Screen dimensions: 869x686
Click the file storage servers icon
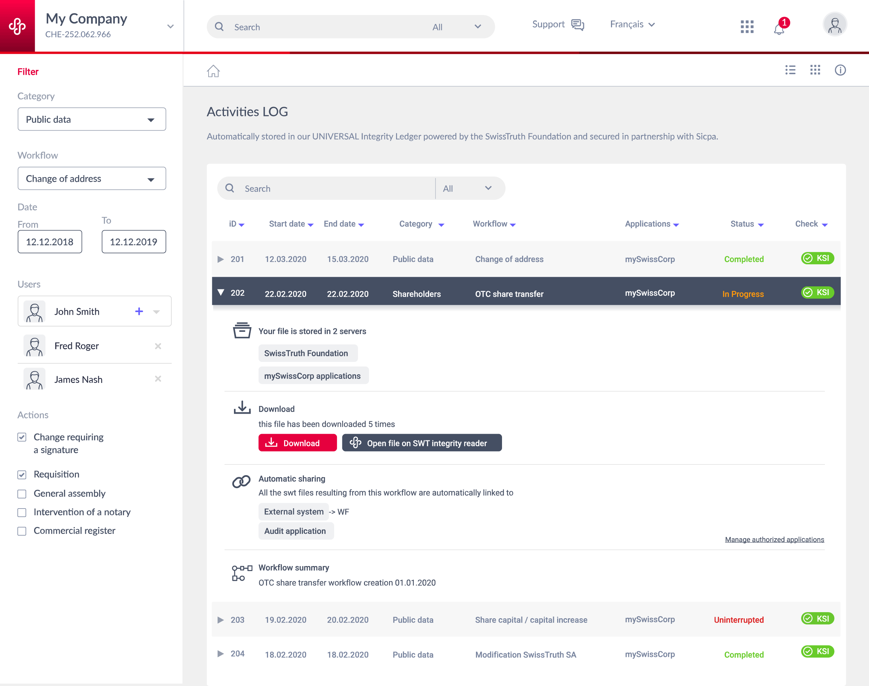[x=242, y=330]
